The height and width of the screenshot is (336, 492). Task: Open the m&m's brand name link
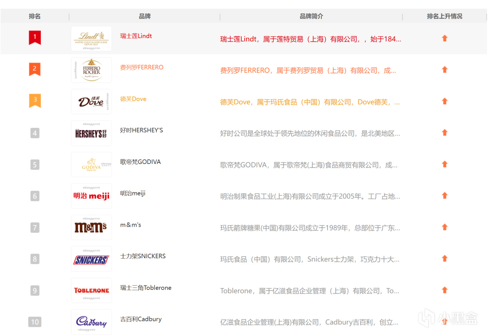131,225
